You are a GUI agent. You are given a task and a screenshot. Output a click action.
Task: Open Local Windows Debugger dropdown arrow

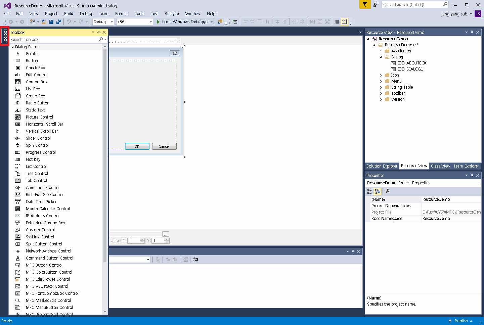click(212, 22)
